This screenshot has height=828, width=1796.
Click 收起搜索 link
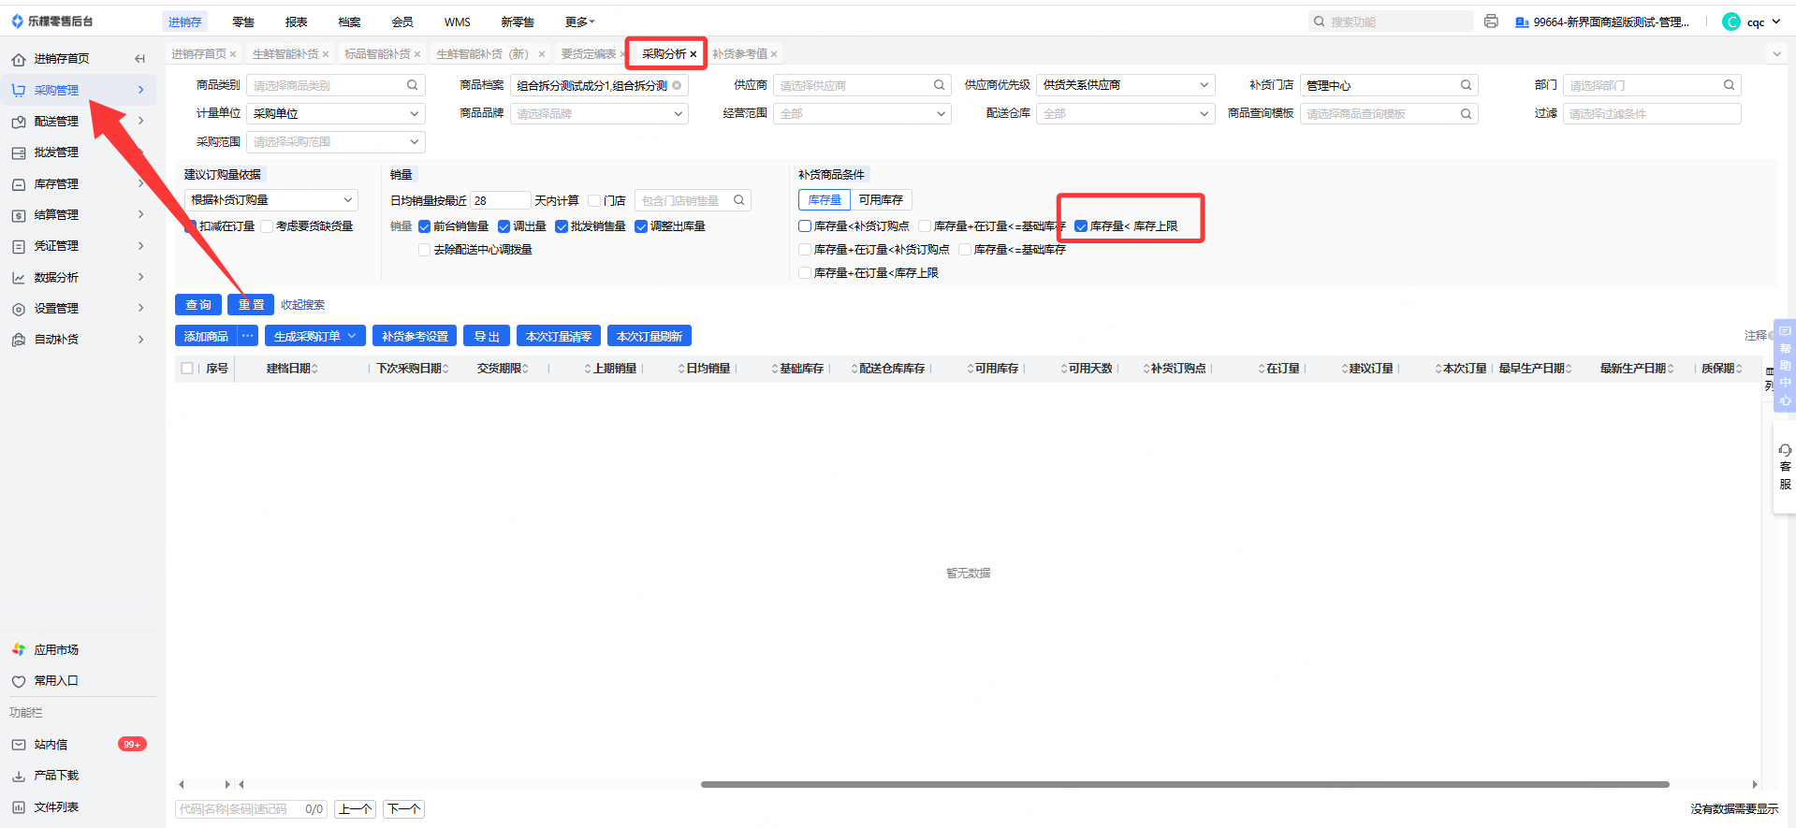click(302, 305)
